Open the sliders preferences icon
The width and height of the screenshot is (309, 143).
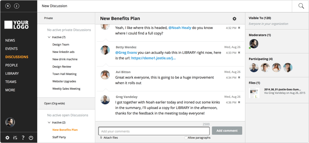(x=15, y=138)
